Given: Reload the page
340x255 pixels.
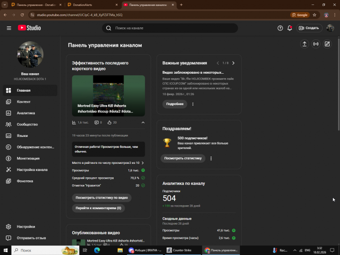Looking at the screenshot, I should click(x=22, y=15).
